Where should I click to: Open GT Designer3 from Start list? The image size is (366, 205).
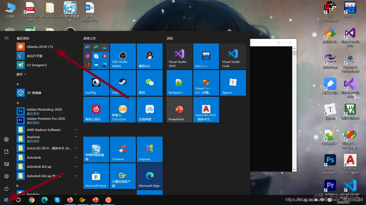(47, 65)
